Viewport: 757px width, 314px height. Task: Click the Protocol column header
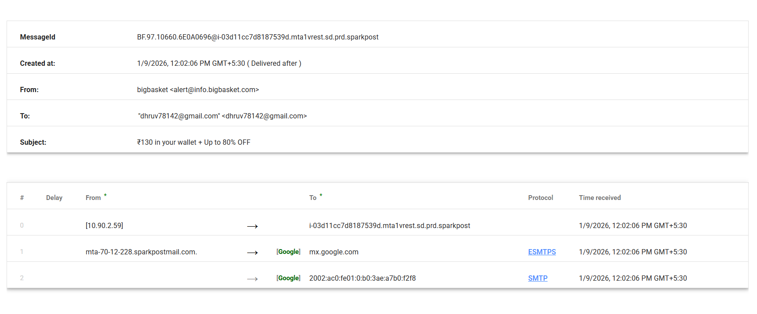(x=540, y=198)
